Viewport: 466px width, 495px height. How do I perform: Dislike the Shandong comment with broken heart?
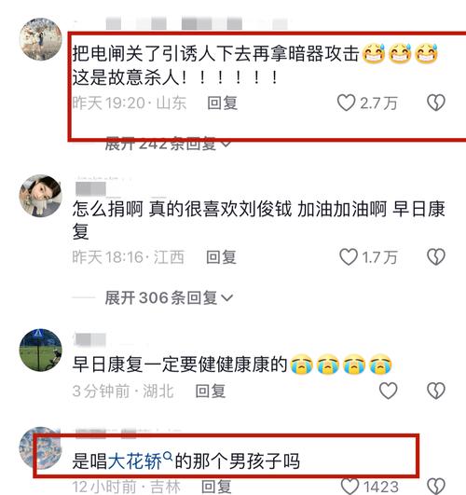pyautogui.click(x=436, y=103)
